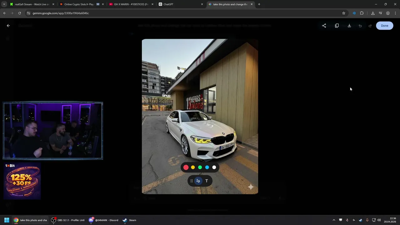
Task: Click the Logitech G HUB tray icon
Action: 354,220
